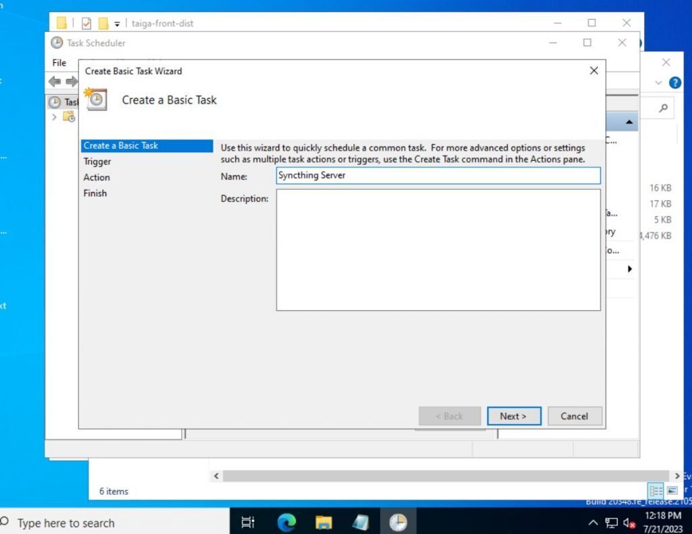Show hidden icons in the system tray

click(593, 522)
